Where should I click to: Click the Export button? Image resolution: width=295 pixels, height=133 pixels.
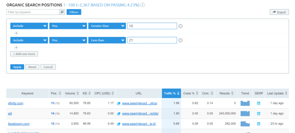(279, 12)
